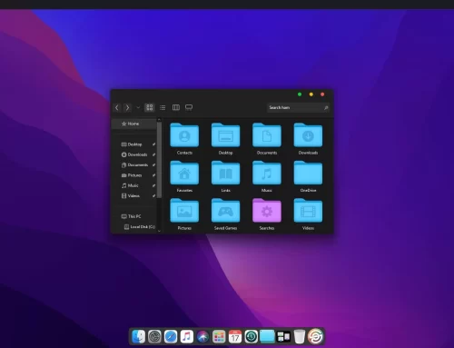Unpin Desktop using its pin icon
Image resolution: width=454 pixels, height=348 pixels.
point(153,144)
